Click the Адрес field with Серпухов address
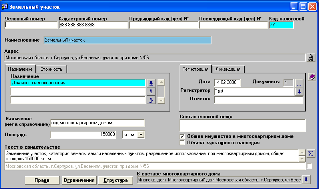The height and width of the screenshot is (189, 319). click(155, 58)
